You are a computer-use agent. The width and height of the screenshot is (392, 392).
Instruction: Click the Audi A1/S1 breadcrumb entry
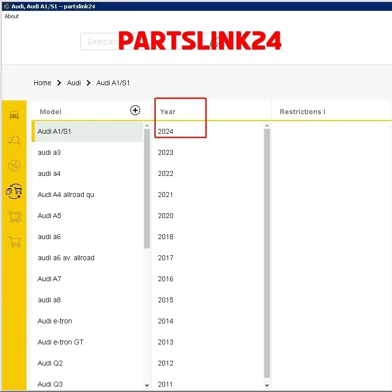click(113, 83)
